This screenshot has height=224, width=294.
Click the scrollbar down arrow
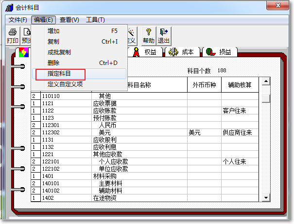point(266,198)
